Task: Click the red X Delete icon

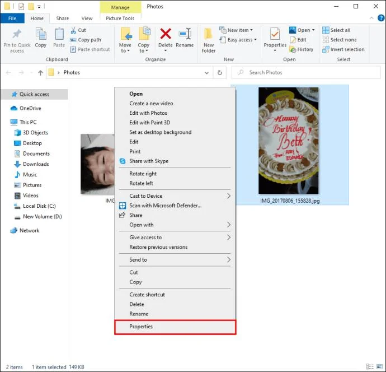Action: [166, 34]
